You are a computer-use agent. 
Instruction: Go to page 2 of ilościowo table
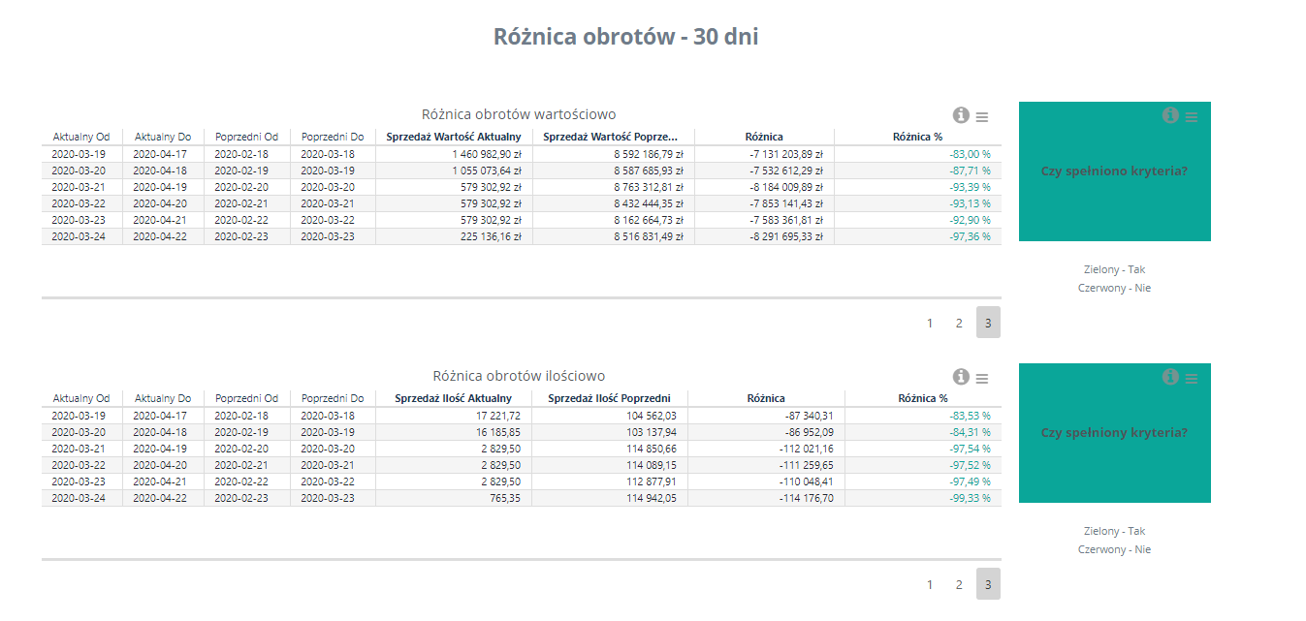959,584
